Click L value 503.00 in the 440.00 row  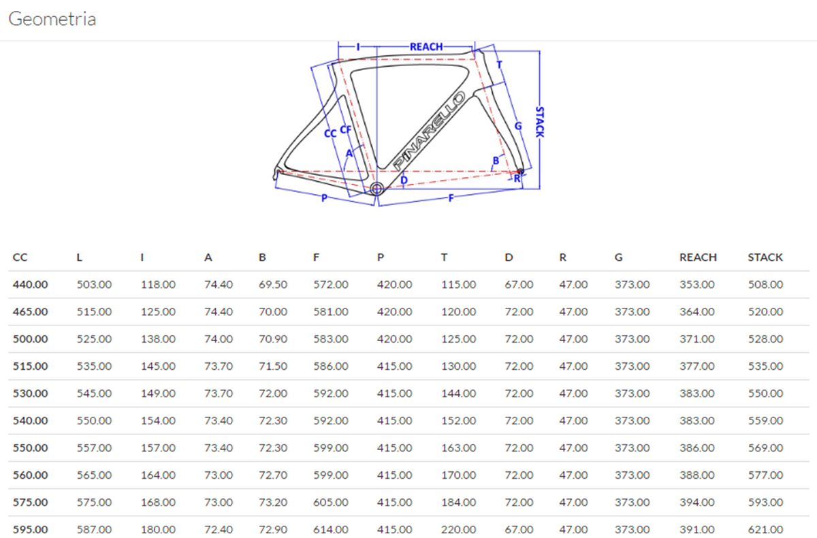(94, 285)
